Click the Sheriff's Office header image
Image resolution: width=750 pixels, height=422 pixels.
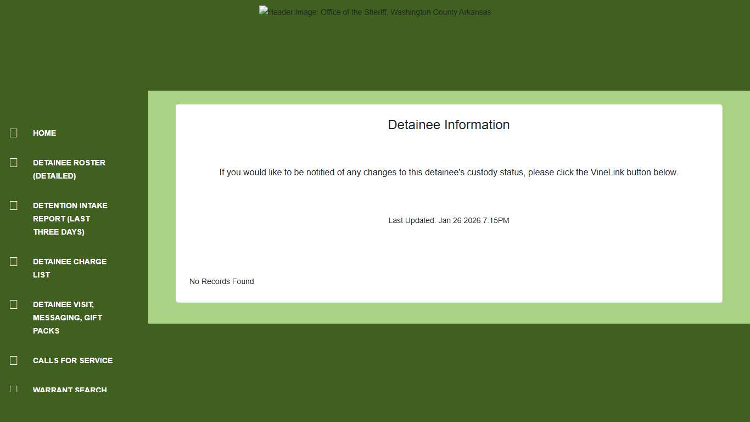pos(375,12)
